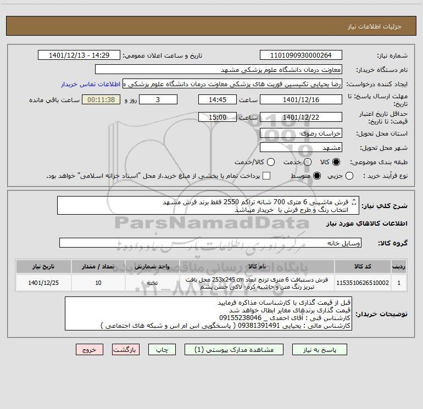Viewport: 423px width, 409px height.
Task: Click the بازگشت back button
Action: 126,350
